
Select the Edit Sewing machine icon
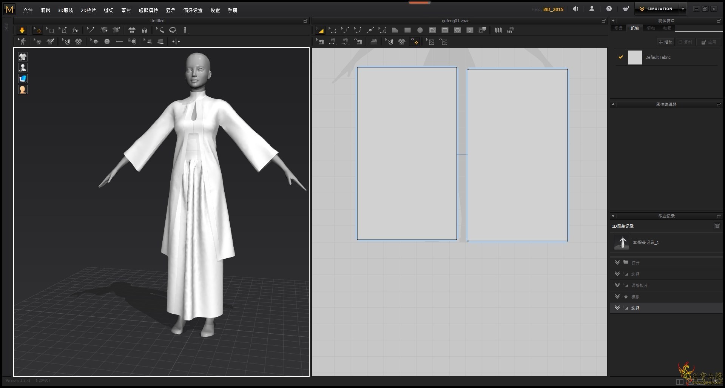point(320,42)
